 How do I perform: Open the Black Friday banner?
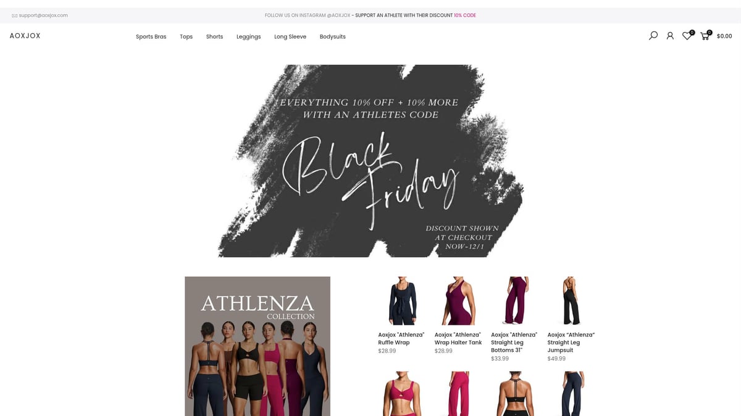pyautogui.click(x=371, y=161)
